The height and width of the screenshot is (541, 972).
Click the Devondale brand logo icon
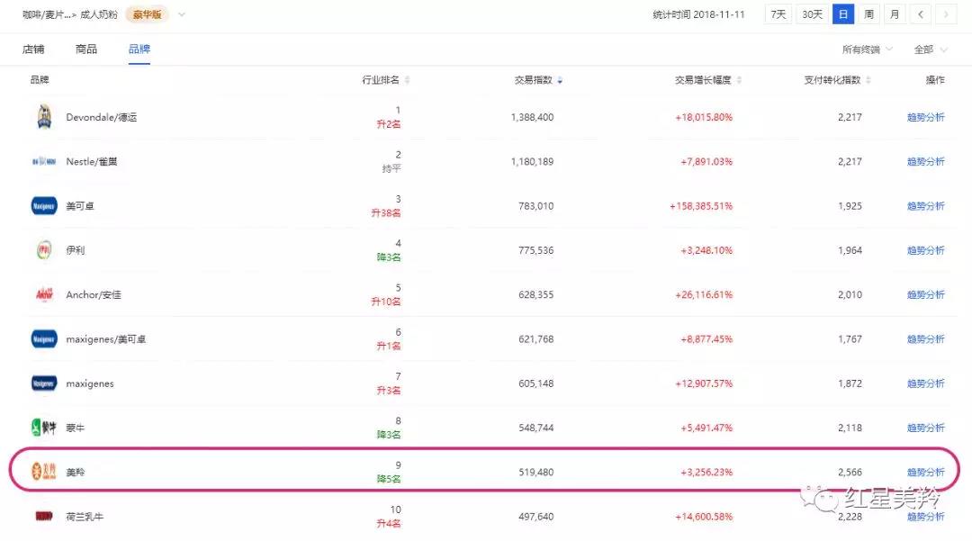(44, 117)
